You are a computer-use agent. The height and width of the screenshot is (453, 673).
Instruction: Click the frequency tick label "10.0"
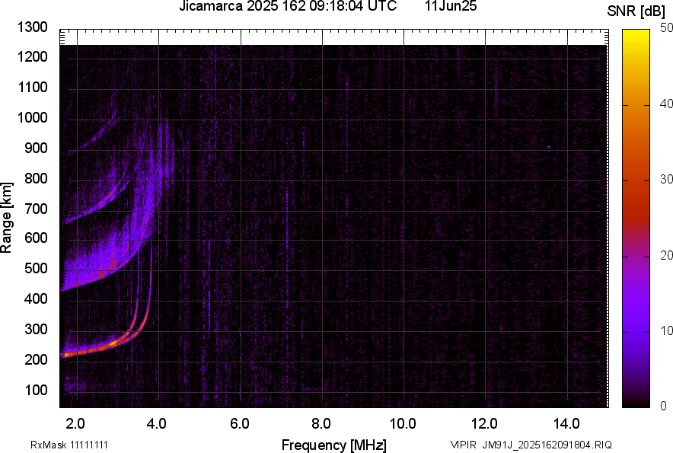tap(403, 424)
